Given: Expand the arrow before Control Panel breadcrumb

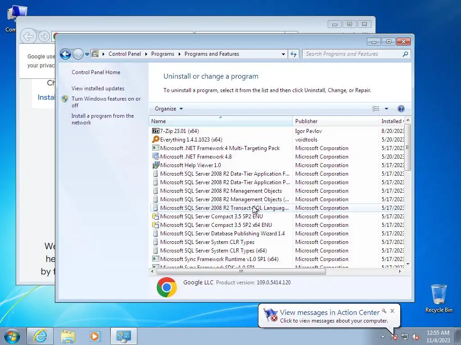Looking at the screenshot, I should [x=104, y=54].
